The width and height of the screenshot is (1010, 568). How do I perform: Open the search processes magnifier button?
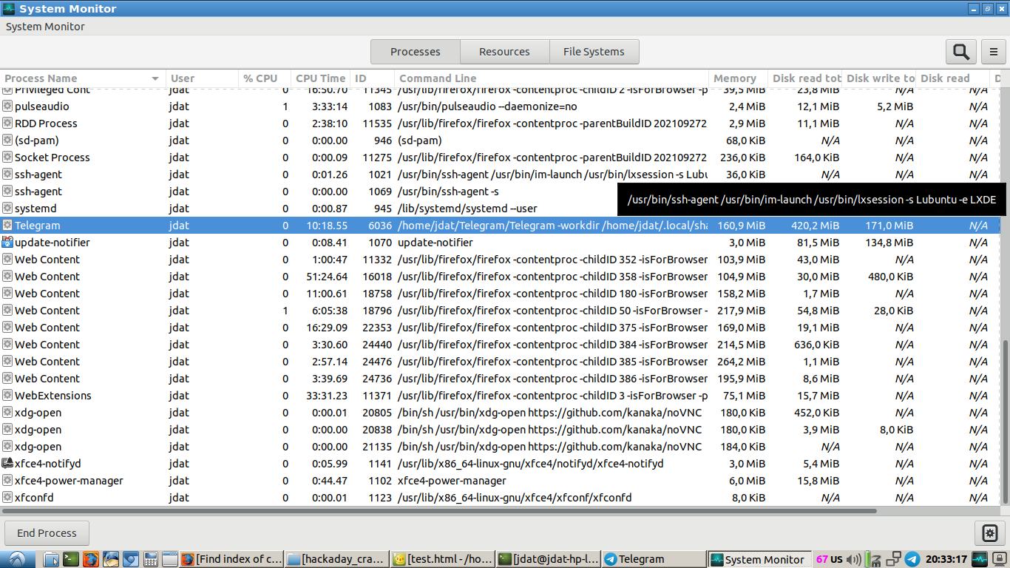960,52
